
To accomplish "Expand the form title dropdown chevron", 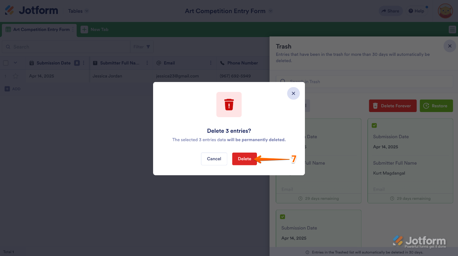I will click(271, 11).
